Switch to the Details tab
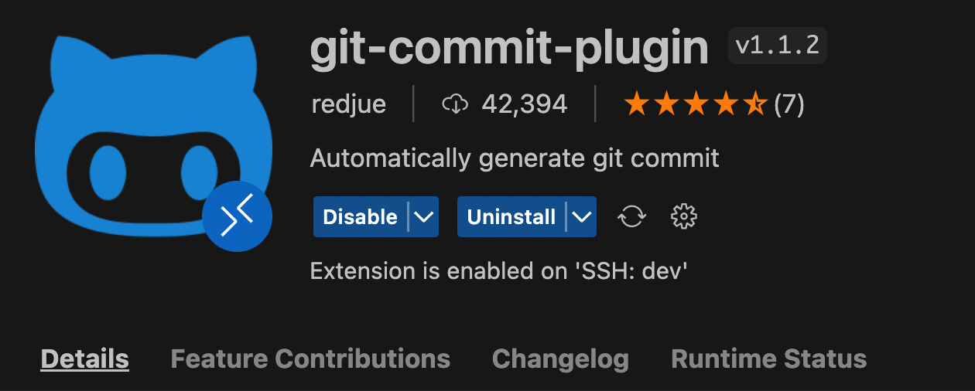The width and height of the screenshot is (975, 391). (x=84, y=359)
